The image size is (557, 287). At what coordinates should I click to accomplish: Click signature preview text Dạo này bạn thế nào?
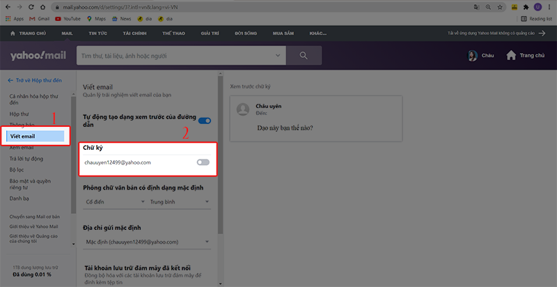(285, 127)
